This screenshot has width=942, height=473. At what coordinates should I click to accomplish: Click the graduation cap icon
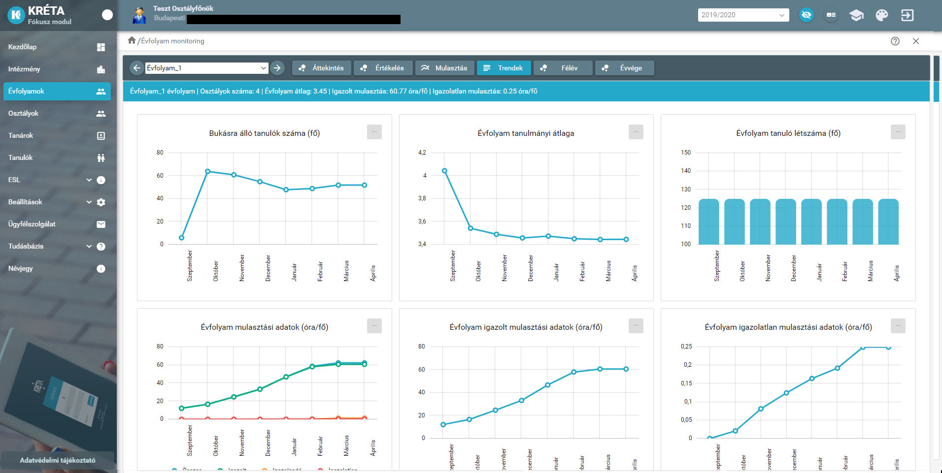click(856, 15)
